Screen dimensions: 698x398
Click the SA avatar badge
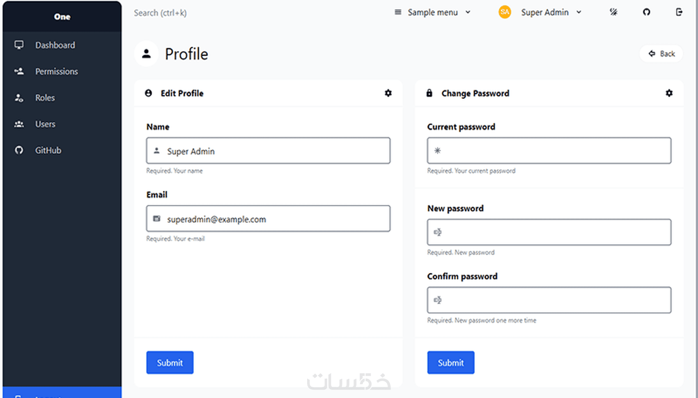pyautogui.click(x=505, y=12)
